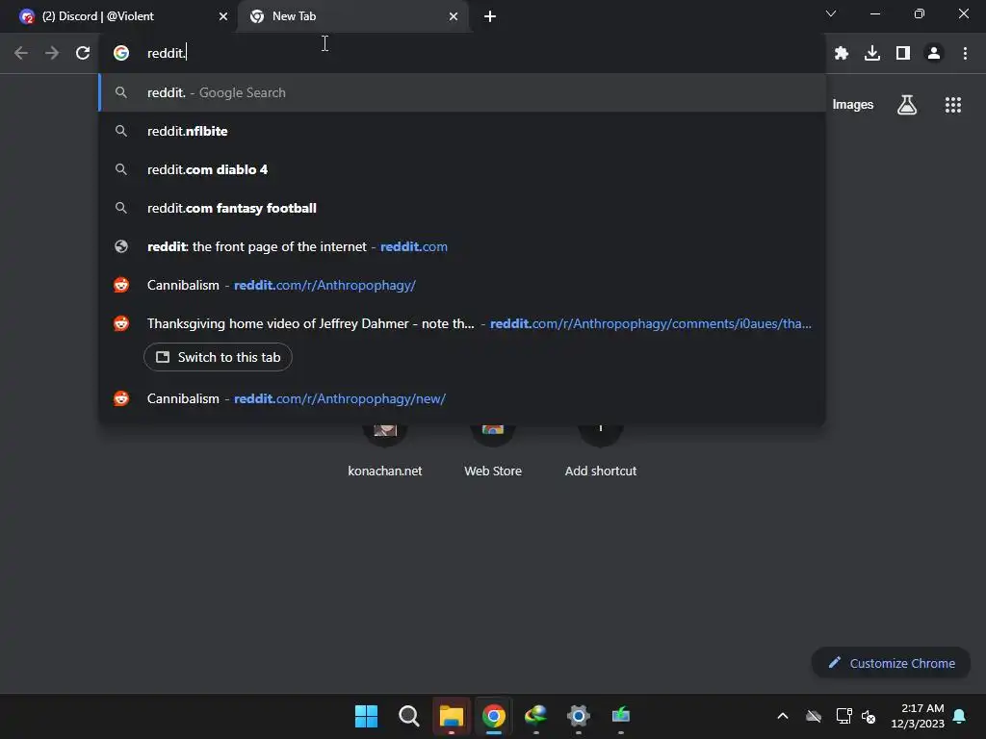The height and width of the screenshot is (739, 986).
Task: Open Google Images link
Action: (853, 105)
